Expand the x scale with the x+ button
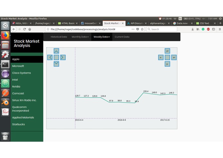The image size is (223, 158). 174,57
